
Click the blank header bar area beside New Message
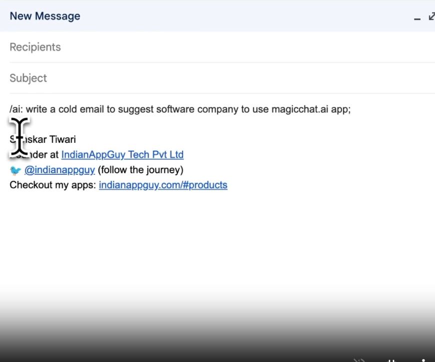coord(244,16)
